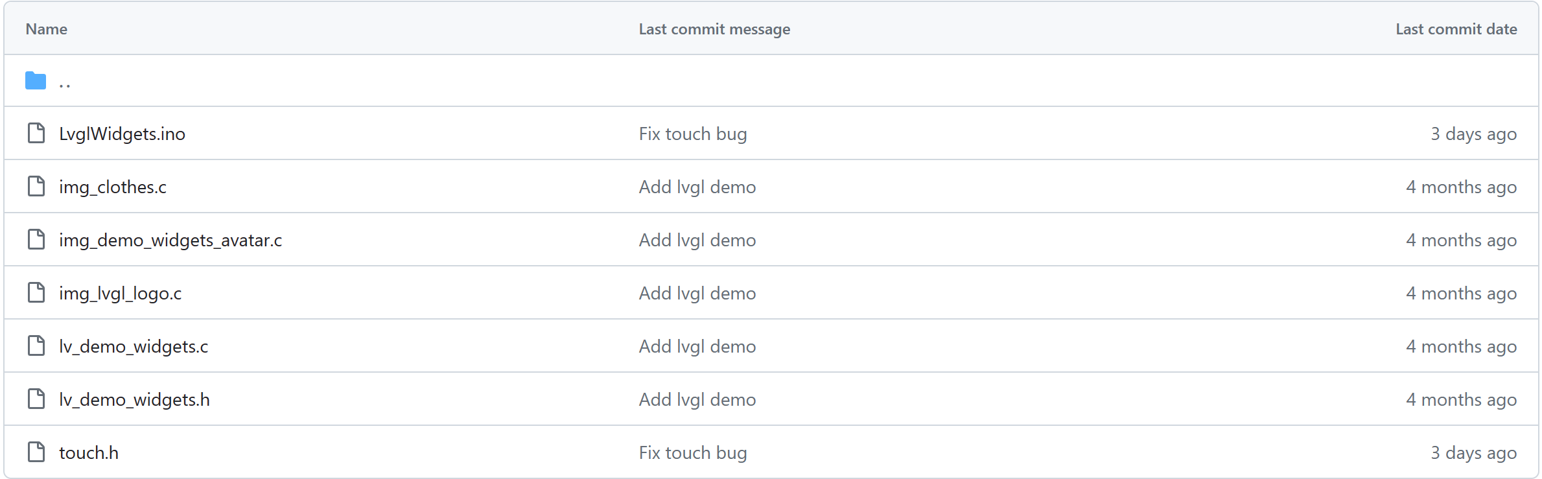Viewport: 1542px width, 479px height.
Task: View 'Fix touch bug' commit for LvglWidgets.ino
Action: (693, 134)
